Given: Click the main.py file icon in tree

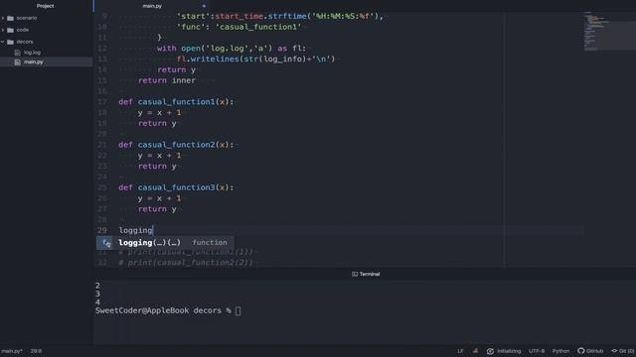Looking at the screenshot, I should tap(18, 61).
